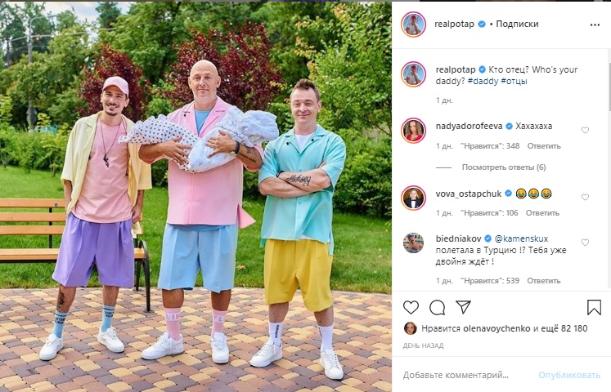The image size is (611, 392).
Task: Open realpotap's avatar in the post header
Action: (413, 24)
